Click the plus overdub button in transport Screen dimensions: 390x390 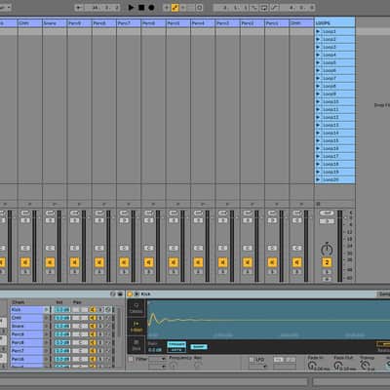167,8
